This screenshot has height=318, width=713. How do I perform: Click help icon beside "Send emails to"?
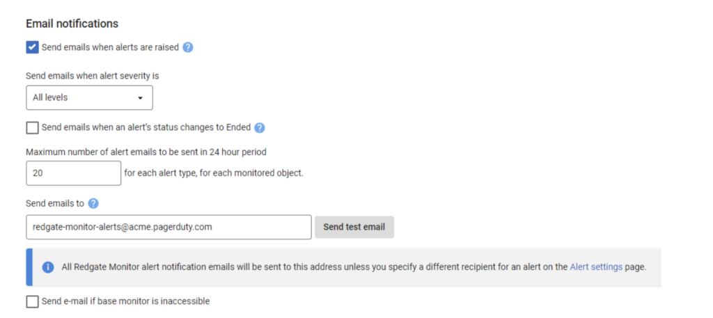coord(93,204)
